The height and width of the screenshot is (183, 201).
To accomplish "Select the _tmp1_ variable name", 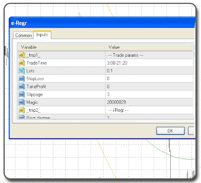I will pos(33,55).
